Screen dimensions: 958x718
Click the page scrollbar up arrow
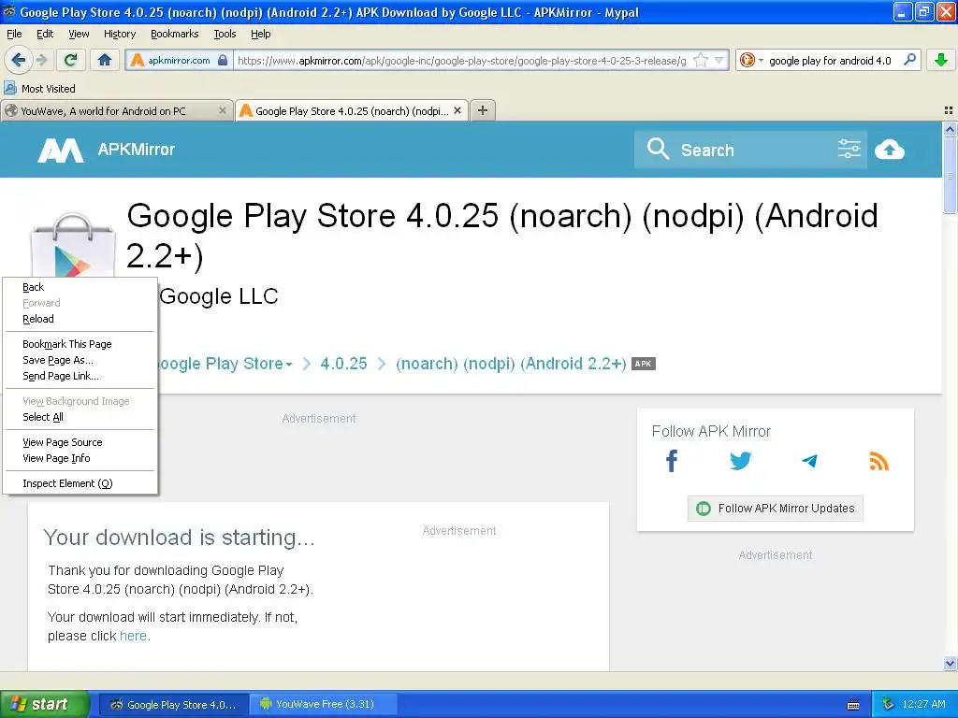tap(950, 129)
